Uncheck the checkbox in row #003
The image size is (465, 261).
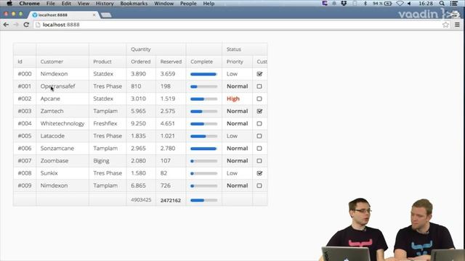[x=259, y=111]
